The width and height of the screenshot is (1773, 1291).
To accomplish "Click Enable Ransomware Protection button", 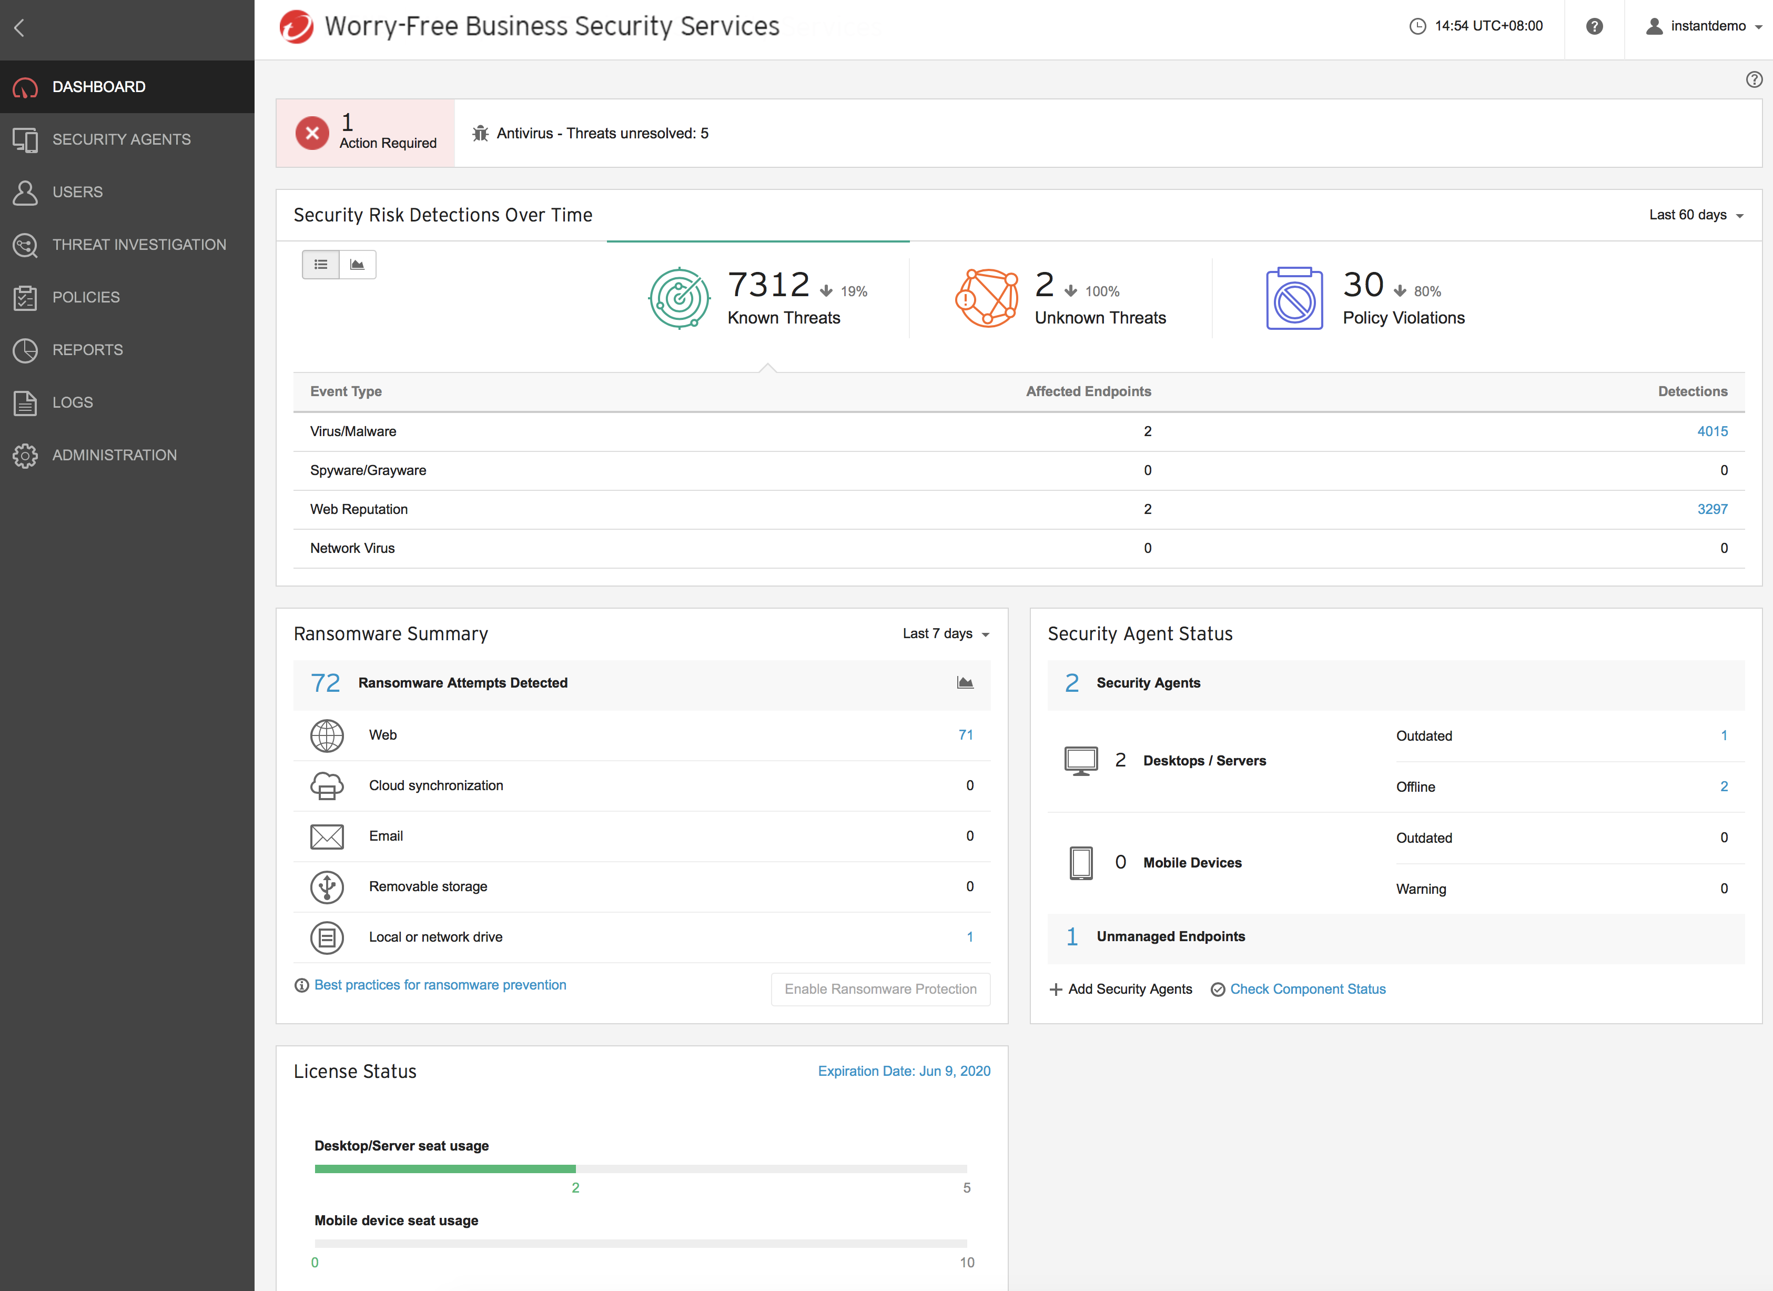I will coord(880,989).
